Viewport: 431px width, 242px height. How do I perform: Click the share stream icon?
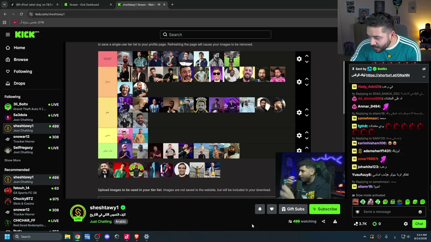point(323,221)
